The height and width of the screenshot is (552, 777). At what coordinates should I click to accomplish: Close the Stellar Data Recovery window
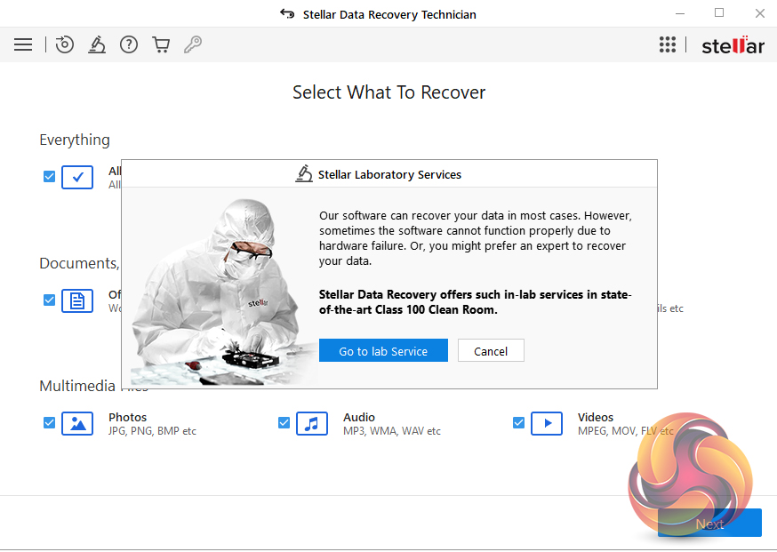coord(759,14)
